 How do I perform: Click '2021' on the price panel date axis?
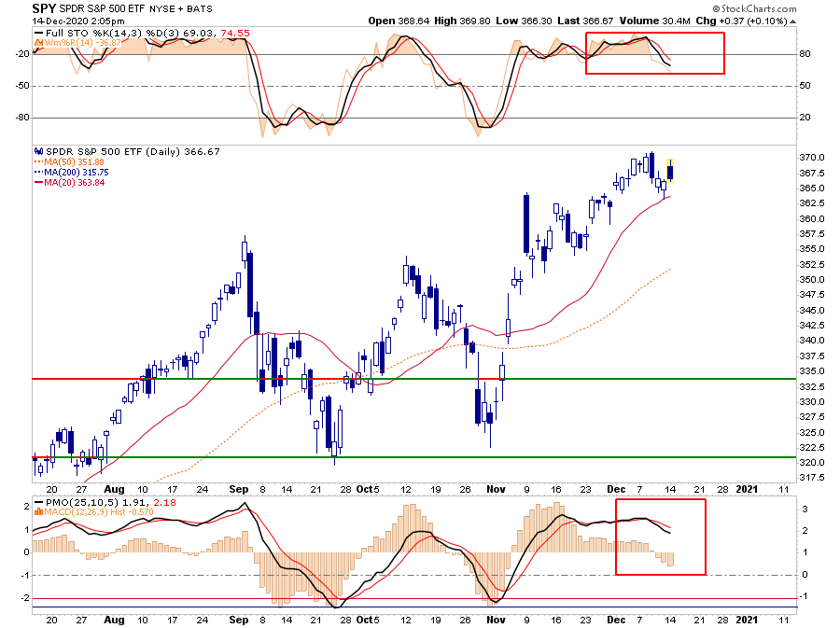click(747, 489)
